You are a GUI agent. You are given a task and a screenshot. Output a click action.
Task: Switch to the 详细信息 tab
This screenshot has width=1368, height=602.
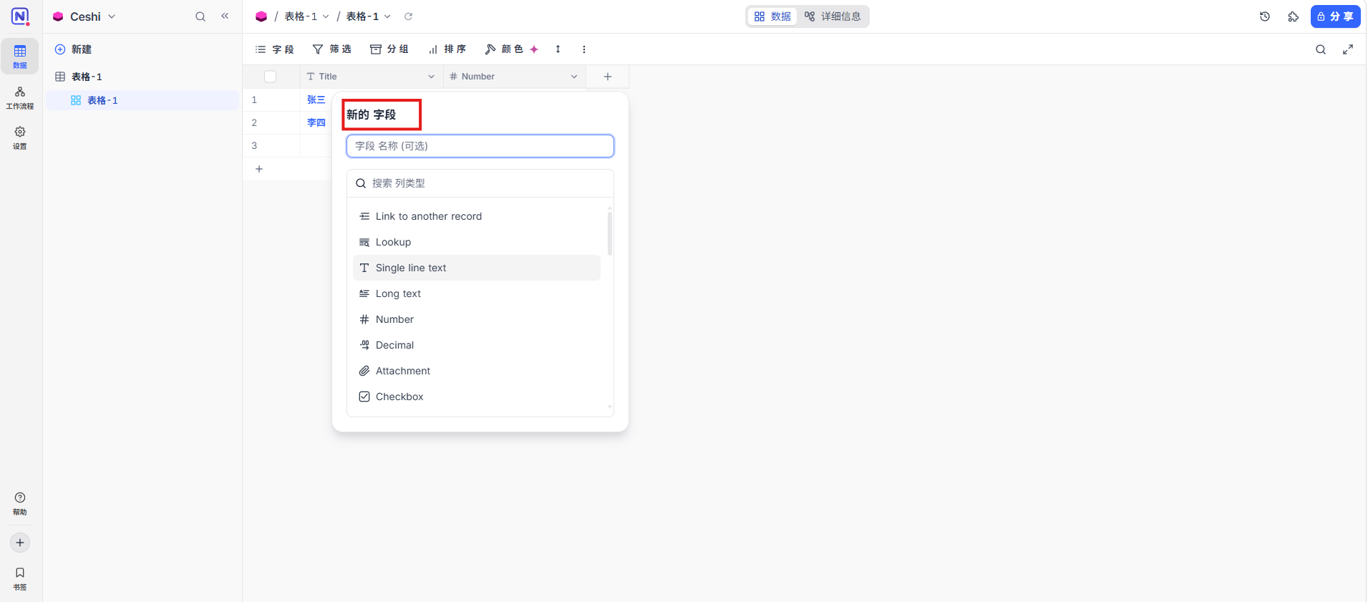click(833, 16)
